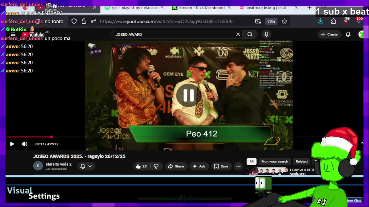Close the yo: playlist tab
Viewport: 369px width, 207px height.
(162, 8)
